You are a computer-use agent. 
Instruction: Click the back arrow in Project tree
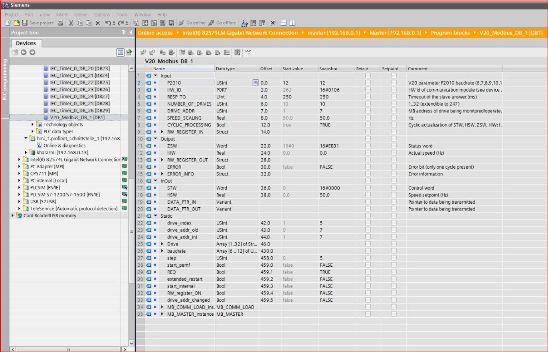coord(24,52)
